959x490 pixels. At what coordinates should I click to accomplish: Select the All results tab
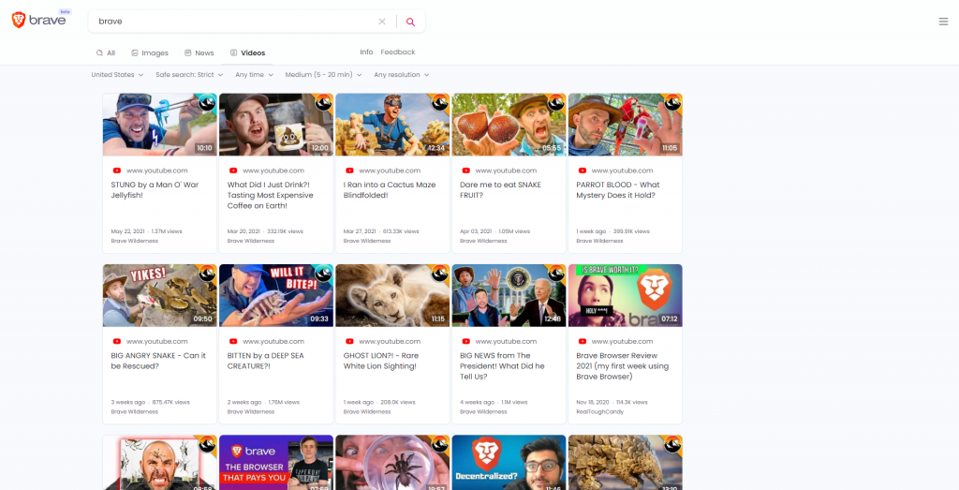pyautogui.click(x=106, y=53)
